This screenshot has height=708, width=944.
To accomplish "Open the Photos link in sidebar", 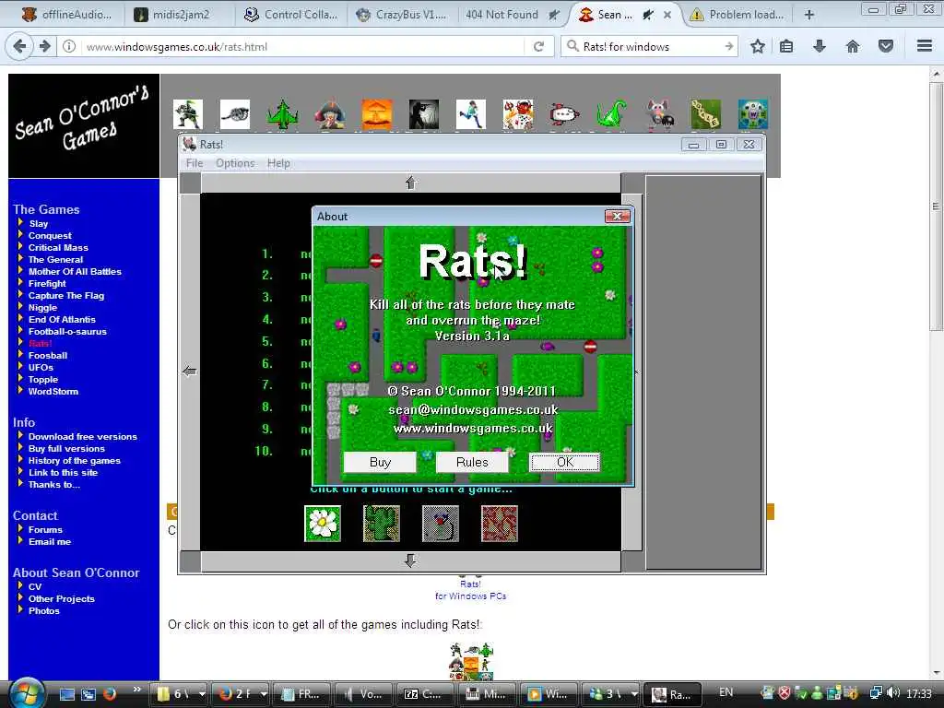I will pyautogui.click(x=44, y=610).
